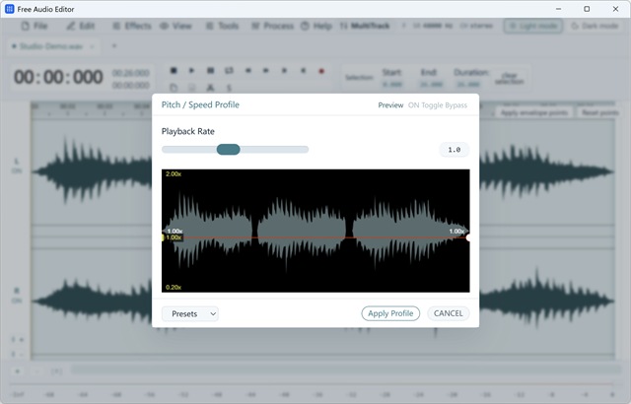Click the Selection Start value field
The image size is (631, 404).
point(392,85)
